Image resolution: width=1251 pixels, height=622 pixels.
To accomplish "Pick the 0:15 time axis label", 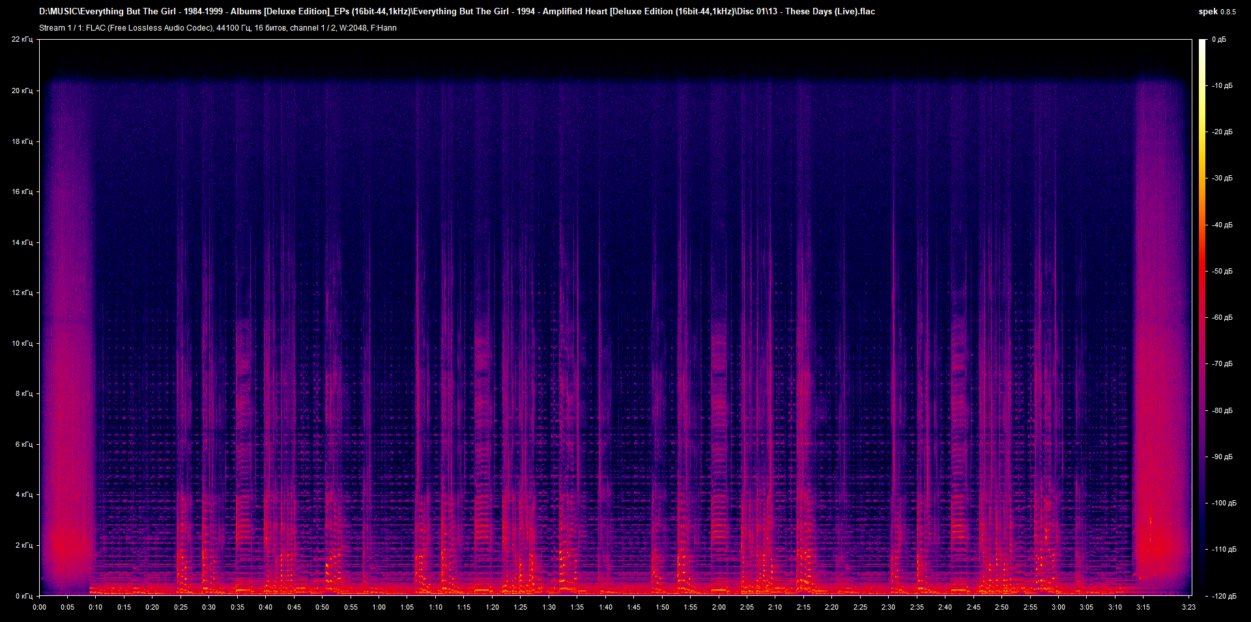I will (x=124, y=607).
